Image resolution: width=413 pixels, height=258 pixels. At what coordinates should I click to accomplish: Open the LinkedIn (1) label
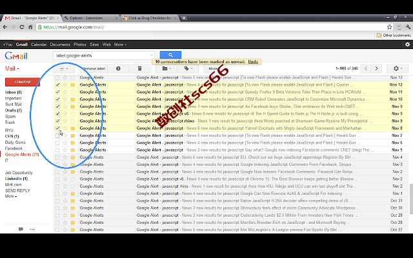point(16,179)
